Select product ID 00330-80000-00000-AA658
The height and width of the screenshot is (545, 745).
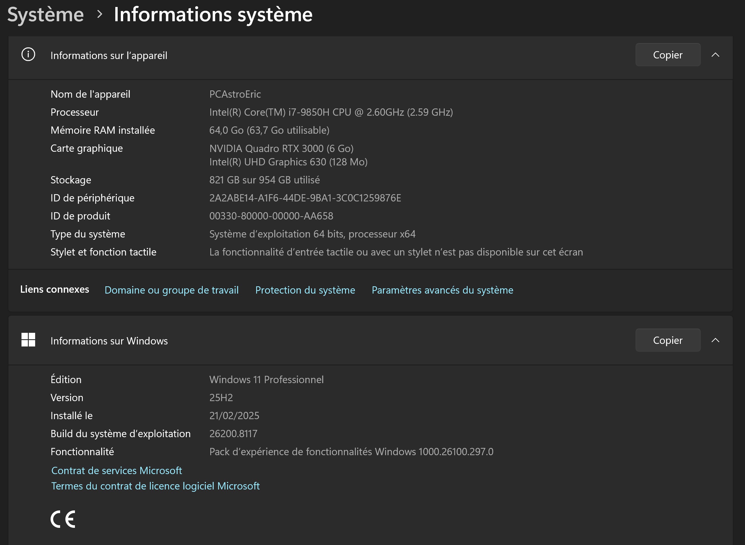coord(271,216)
